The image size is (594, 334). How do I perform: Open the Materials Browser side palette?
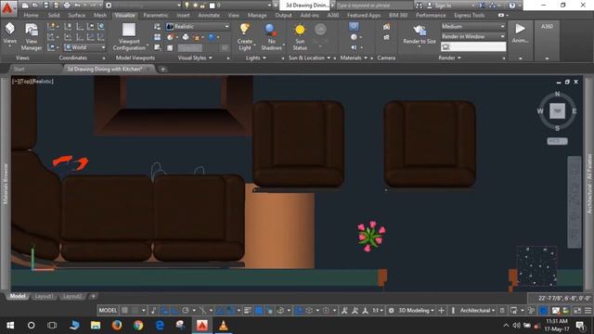[x=6, y=184]
